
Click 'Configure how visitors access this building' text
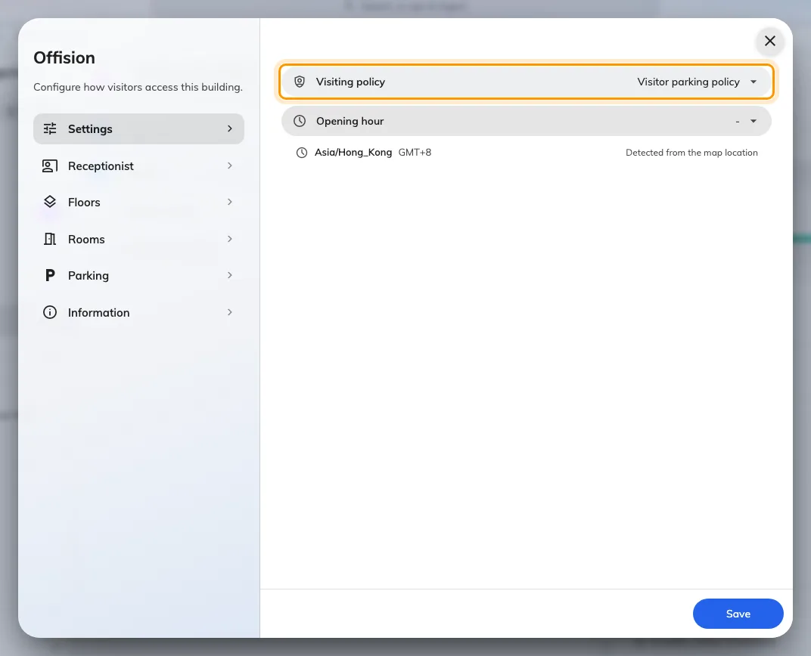coord(138,87)
